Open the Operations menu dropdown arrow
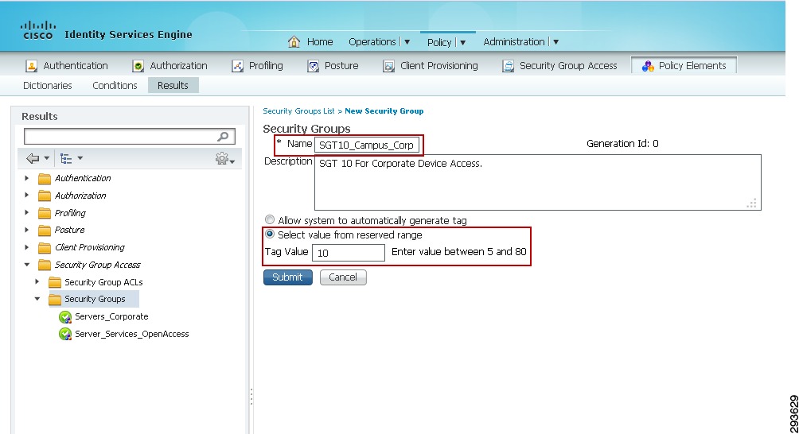 407,42
